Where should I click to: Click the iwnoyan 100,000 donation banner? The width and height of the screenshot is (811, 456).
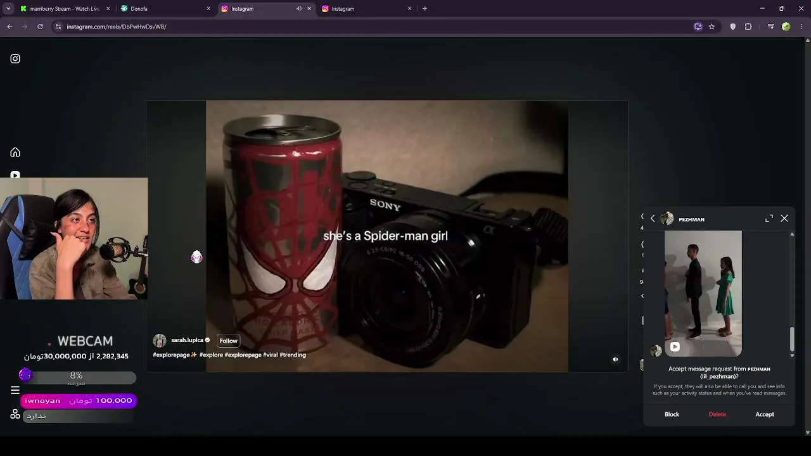pos(79,401)
